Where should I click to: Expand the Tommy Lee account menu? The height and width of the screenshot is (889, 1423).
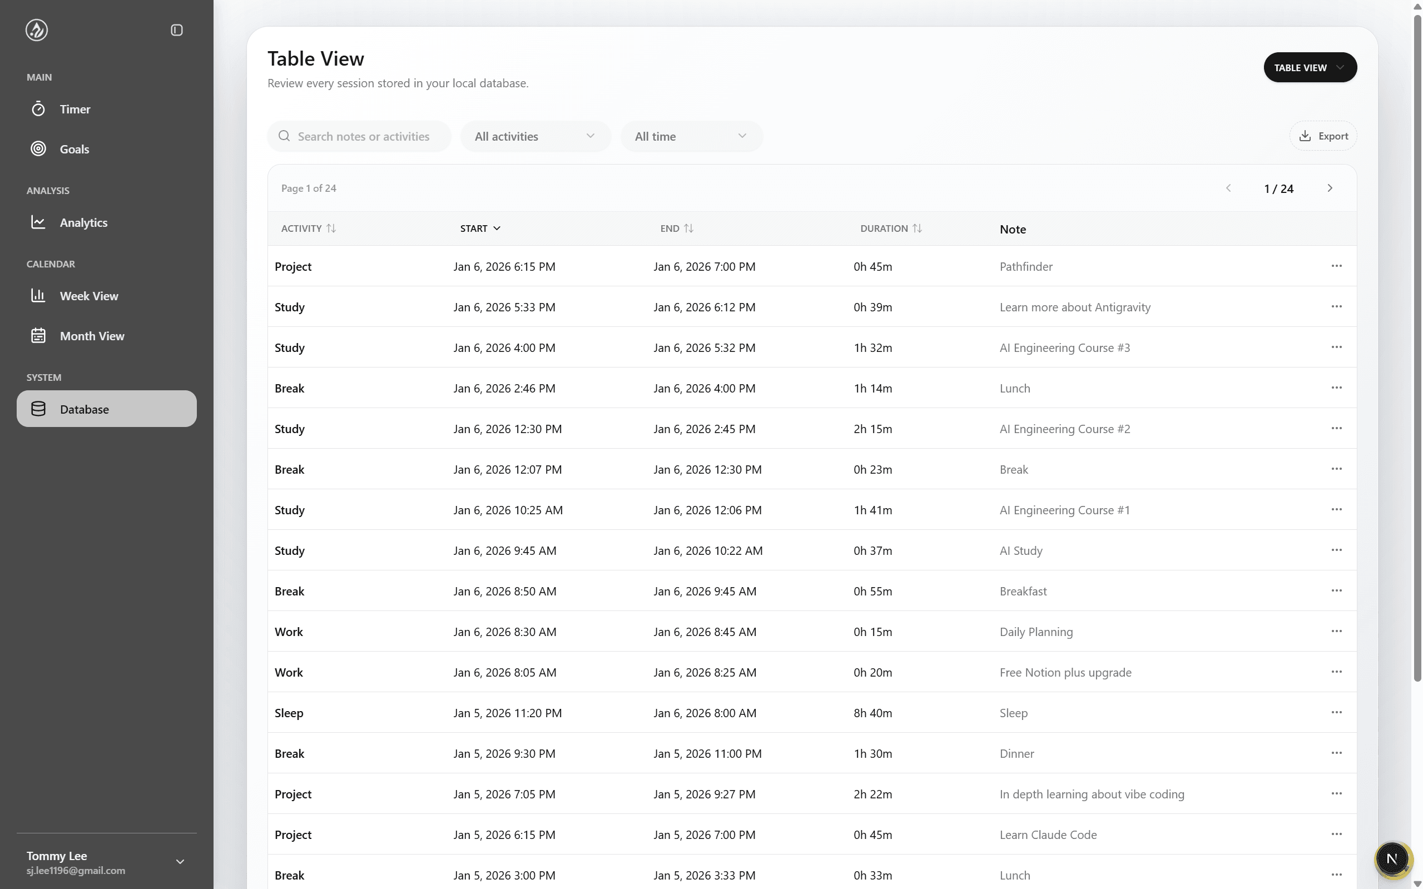[x=180, y=862]
